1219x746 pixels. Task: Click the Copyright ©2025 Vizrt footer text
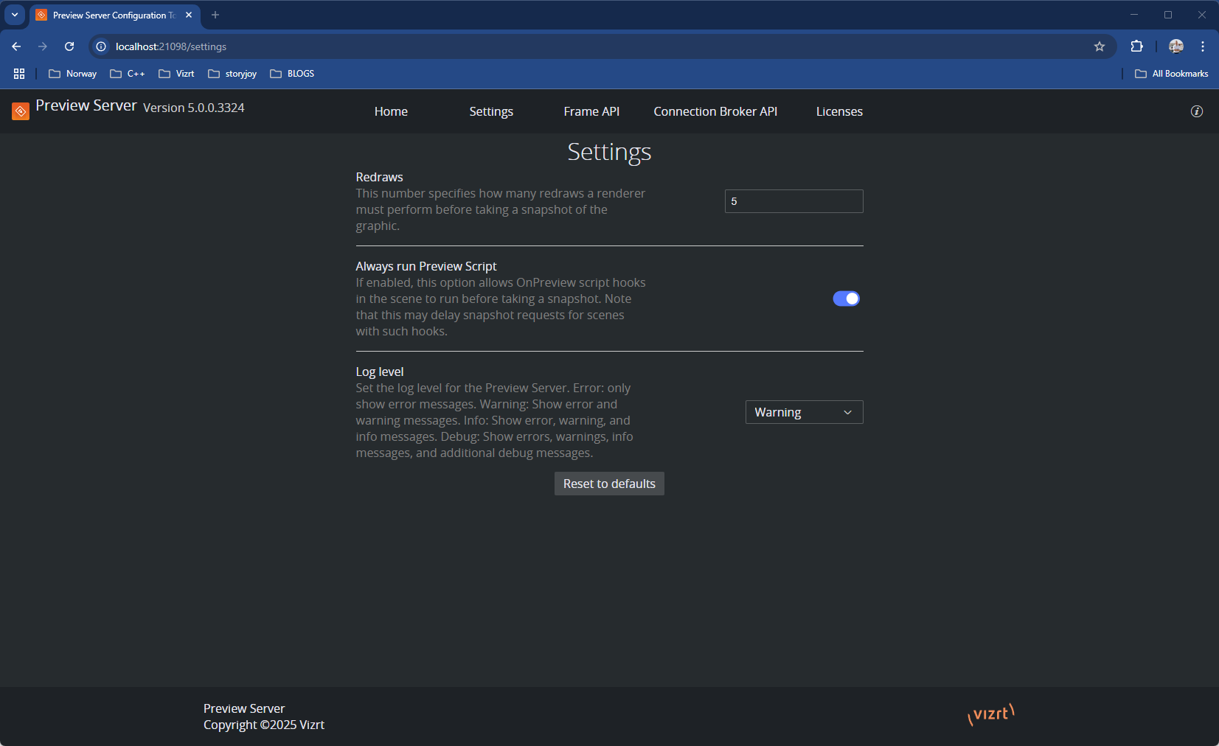tap(264, 725)
